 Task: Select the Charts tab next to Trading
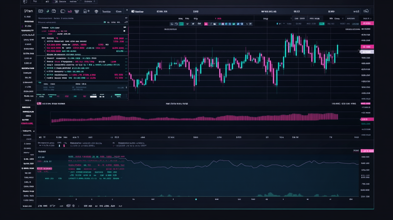pos(119,11)
